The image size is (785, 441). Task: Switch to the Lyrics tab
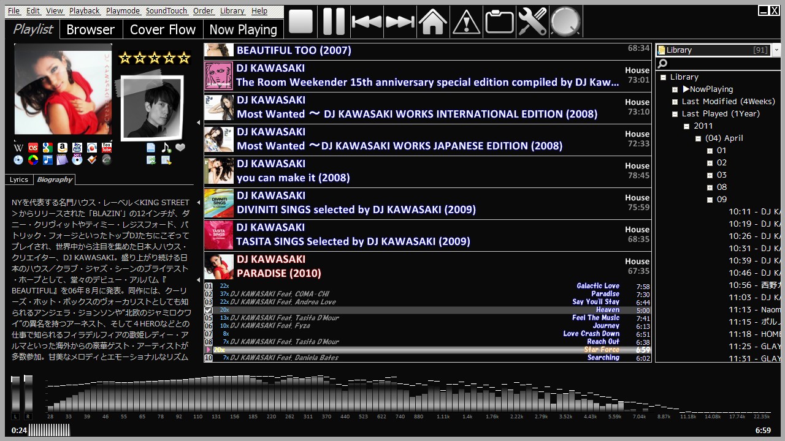click(x=19, y=179)
